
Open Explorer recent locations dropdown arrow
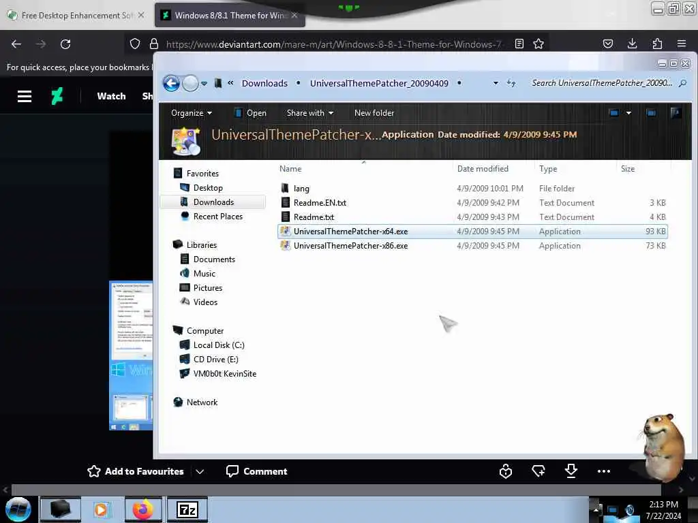(x=204, y=84)
